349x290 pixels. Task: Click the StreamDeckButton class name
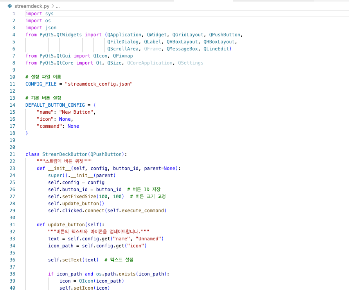click(64, 154)
